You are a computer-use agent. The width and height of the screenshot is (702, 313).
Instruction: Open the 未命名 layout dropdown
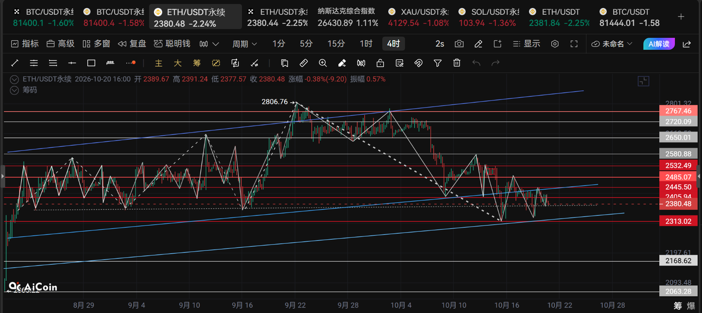(612, 44)
